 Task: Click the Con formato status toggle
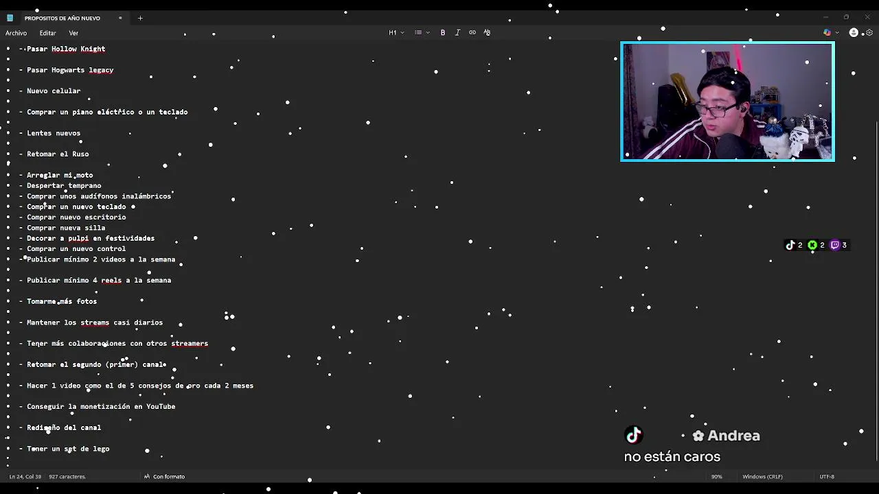point(164,476)
